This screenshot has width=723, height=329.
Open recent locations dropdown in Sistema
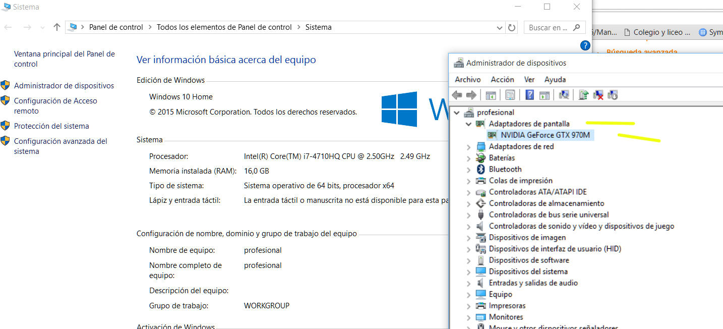[42, 28]
